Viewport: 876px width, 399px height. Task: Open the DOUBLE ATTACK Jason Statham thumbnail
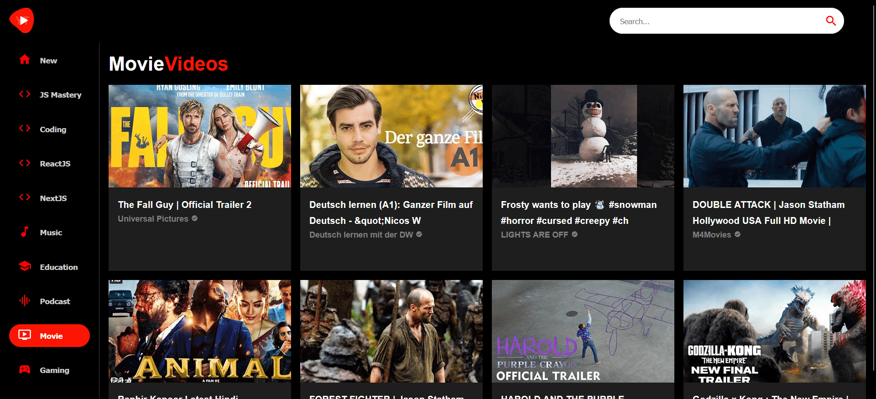click(x=775, y=136)
